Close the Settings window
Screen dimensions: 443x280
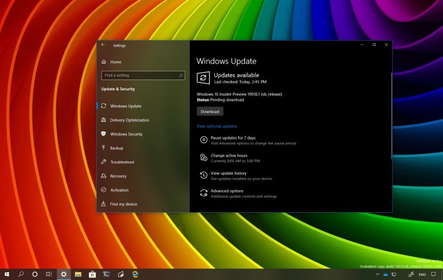click(x=386, y=44)
